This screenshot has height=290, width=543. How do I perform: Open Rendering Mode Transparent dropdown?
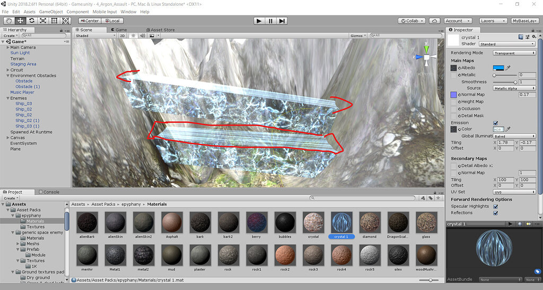pyautogui.click(x=514, y=53)
